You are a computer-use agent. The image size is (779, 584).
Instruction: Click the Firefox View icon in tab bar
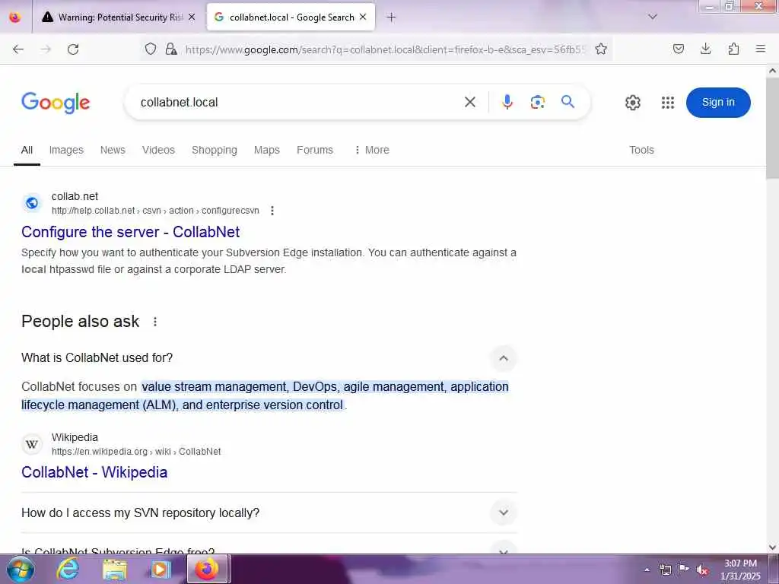coord(15,17)
